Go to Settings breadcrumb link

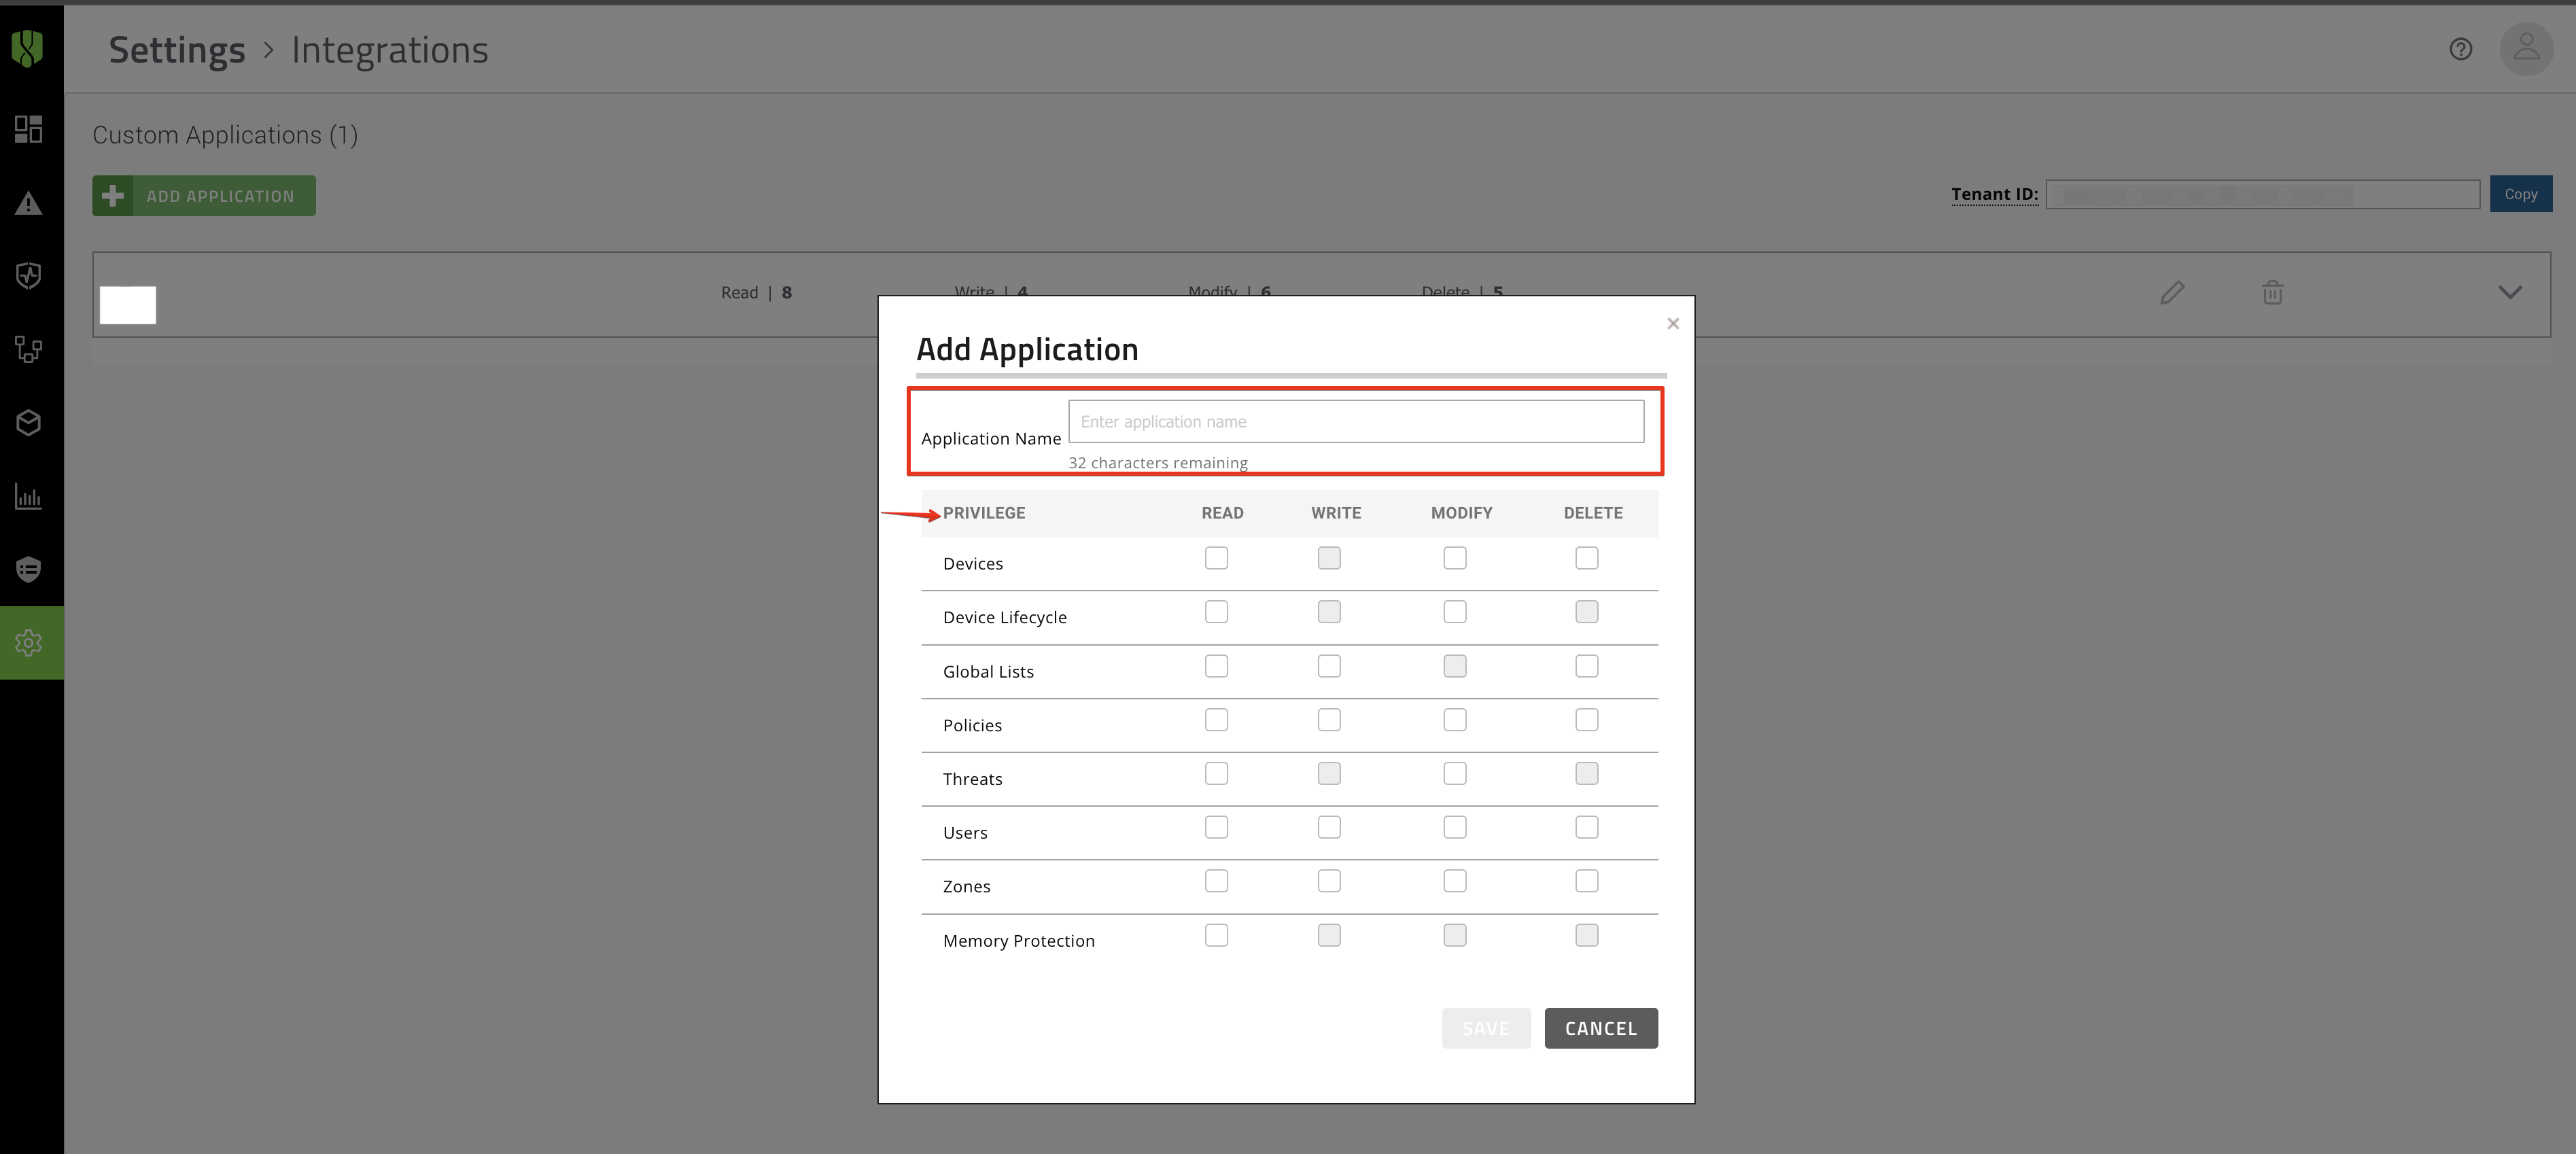pyautogui.click(x=177, y=50)
